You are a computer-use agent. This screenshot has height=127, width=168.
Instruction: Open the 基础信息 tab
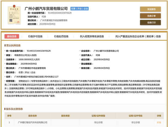point(12,36)
